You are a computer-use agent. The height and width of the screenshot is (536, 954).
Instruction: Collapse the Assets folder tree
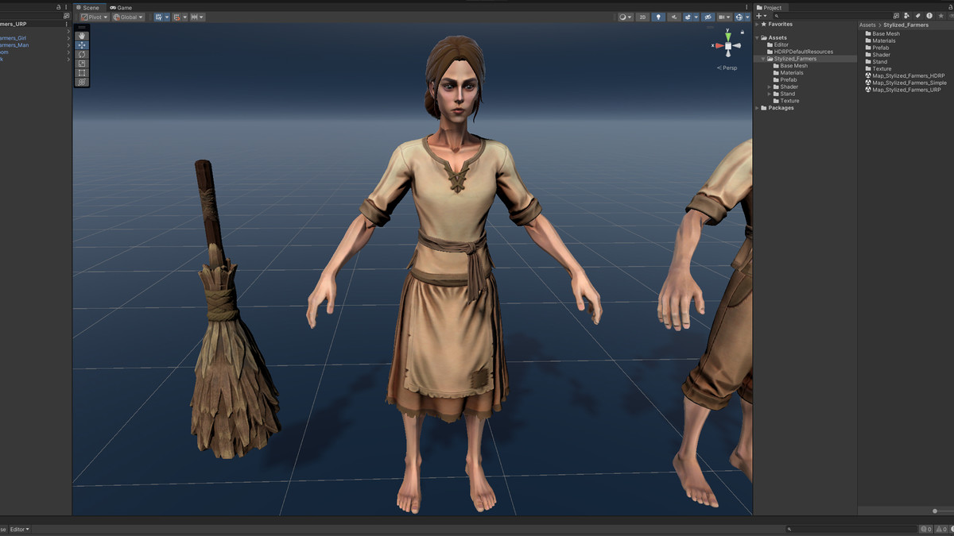click(x=757, y=37)
